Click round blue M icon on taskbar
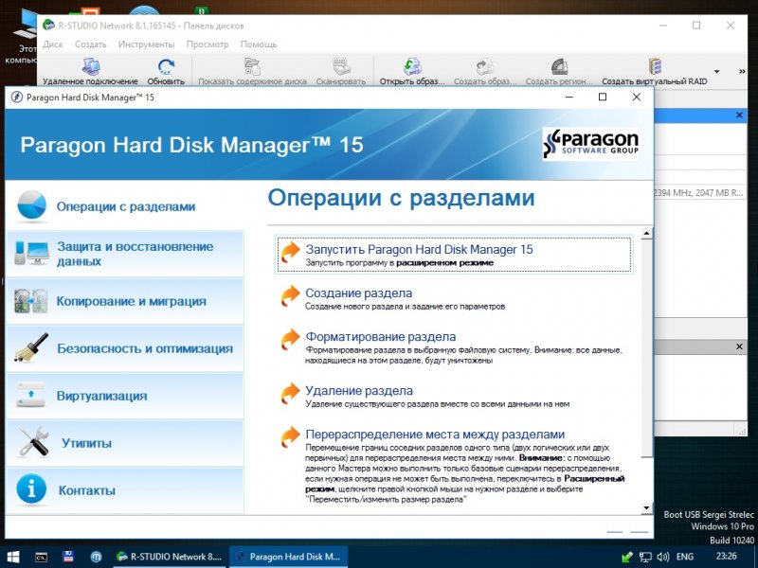Viewport: 758px width, 568px height. point(96,557)
